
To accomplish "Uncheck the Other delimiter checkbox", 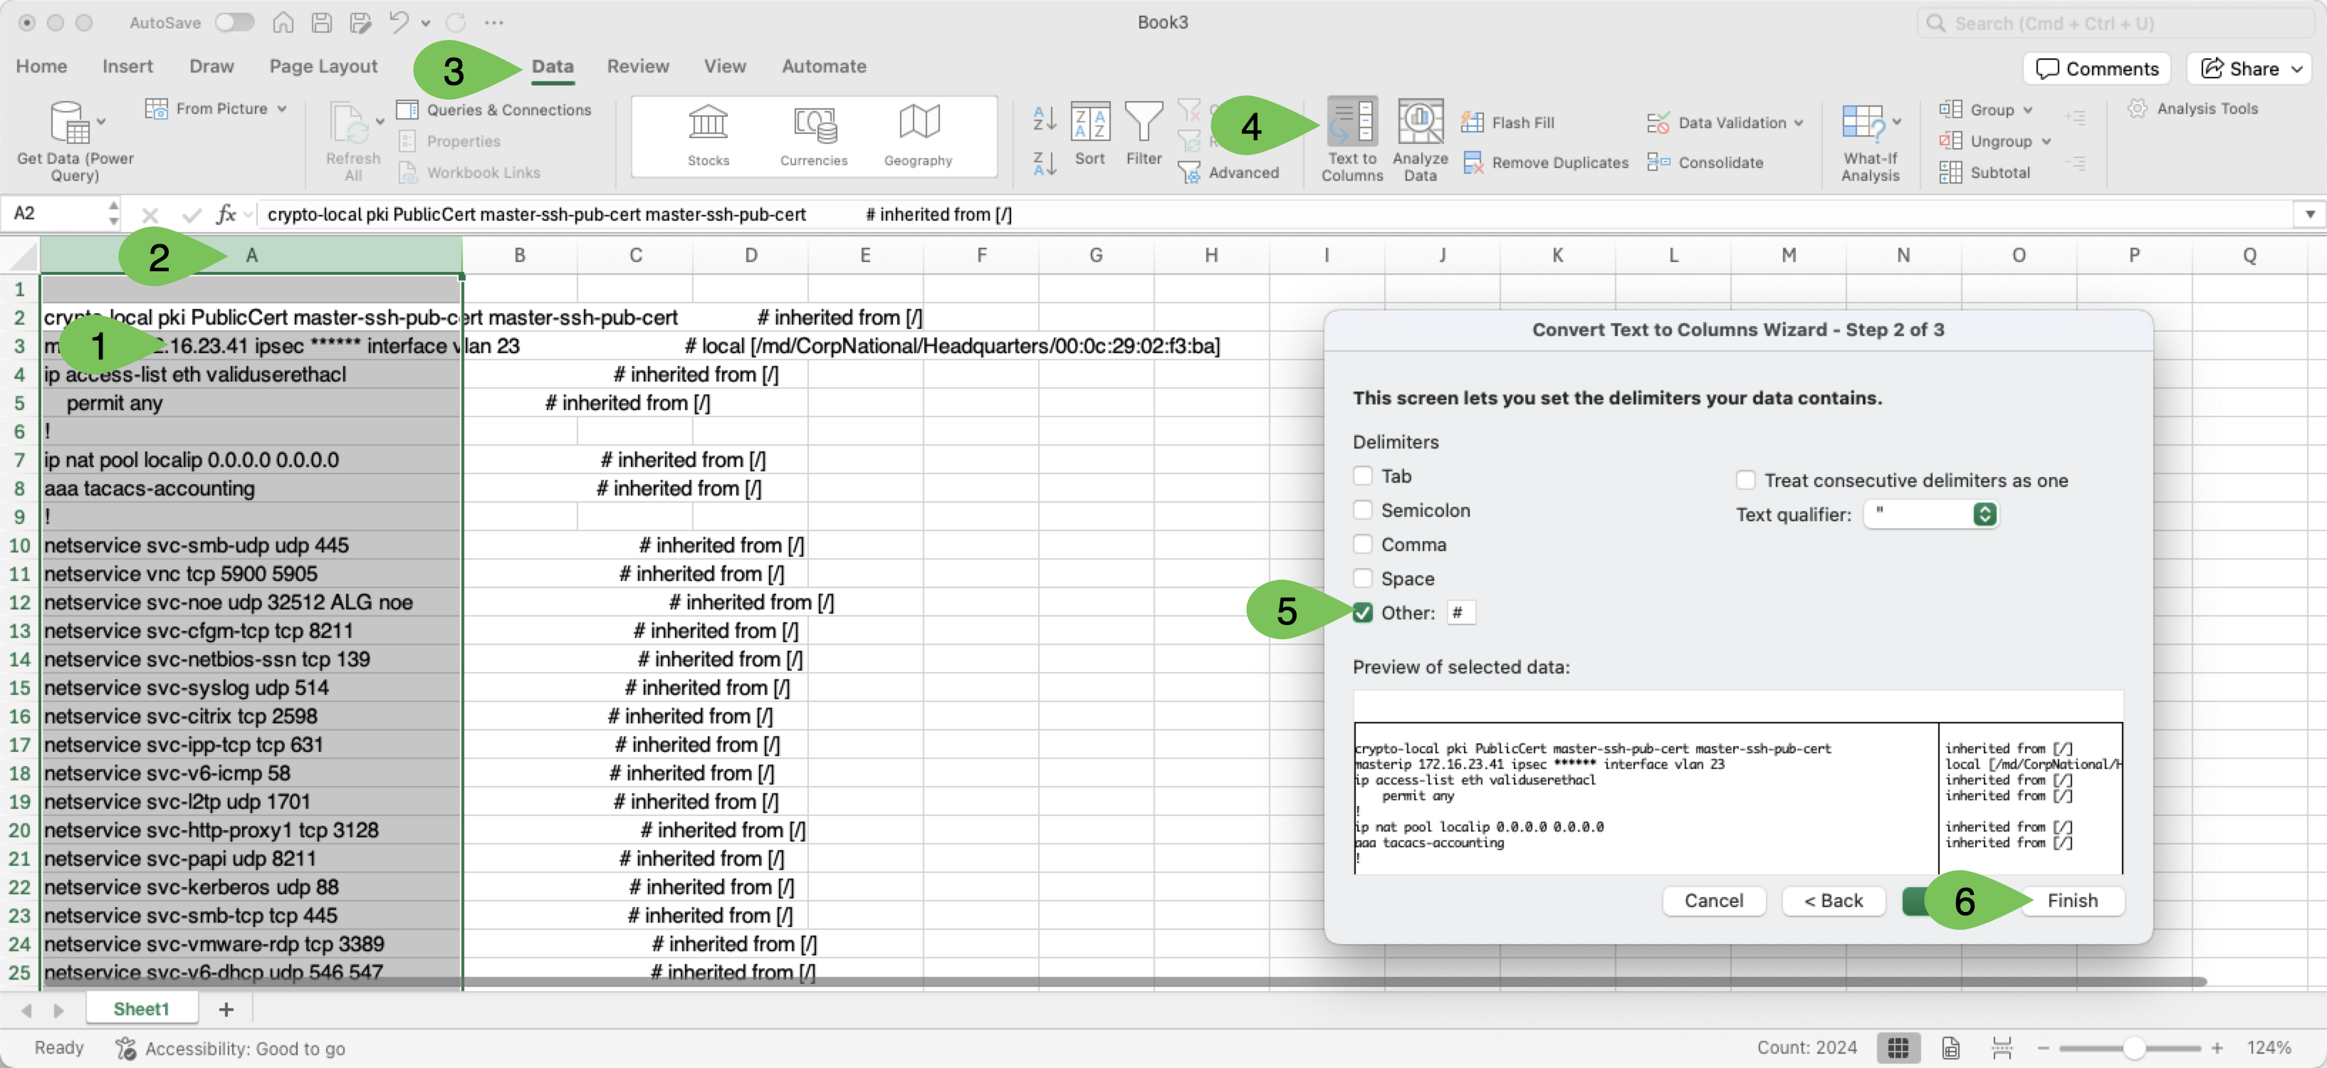I will click(1362, 612).
